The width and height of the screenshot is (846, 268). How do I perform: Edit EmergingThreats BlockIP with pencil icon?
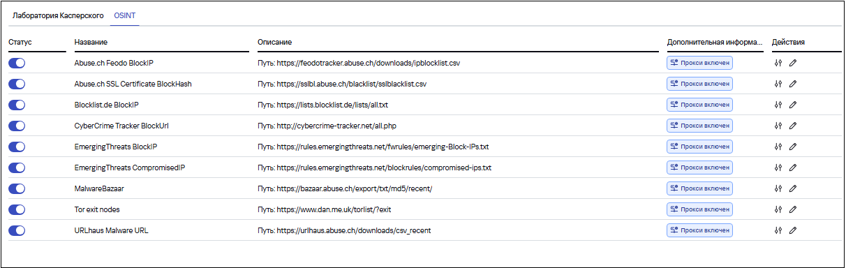tap(792, 147)
